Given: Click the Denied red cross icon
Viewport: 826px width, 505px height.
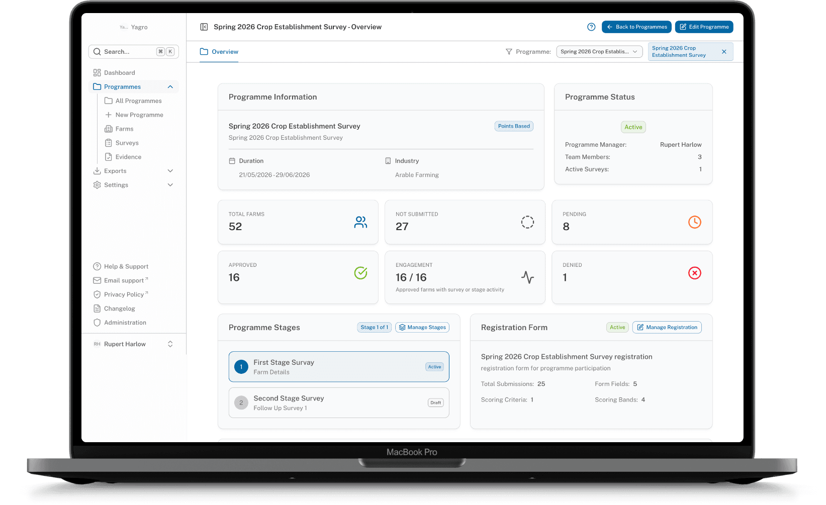Looking at the screenshot, I should point(695,273).
